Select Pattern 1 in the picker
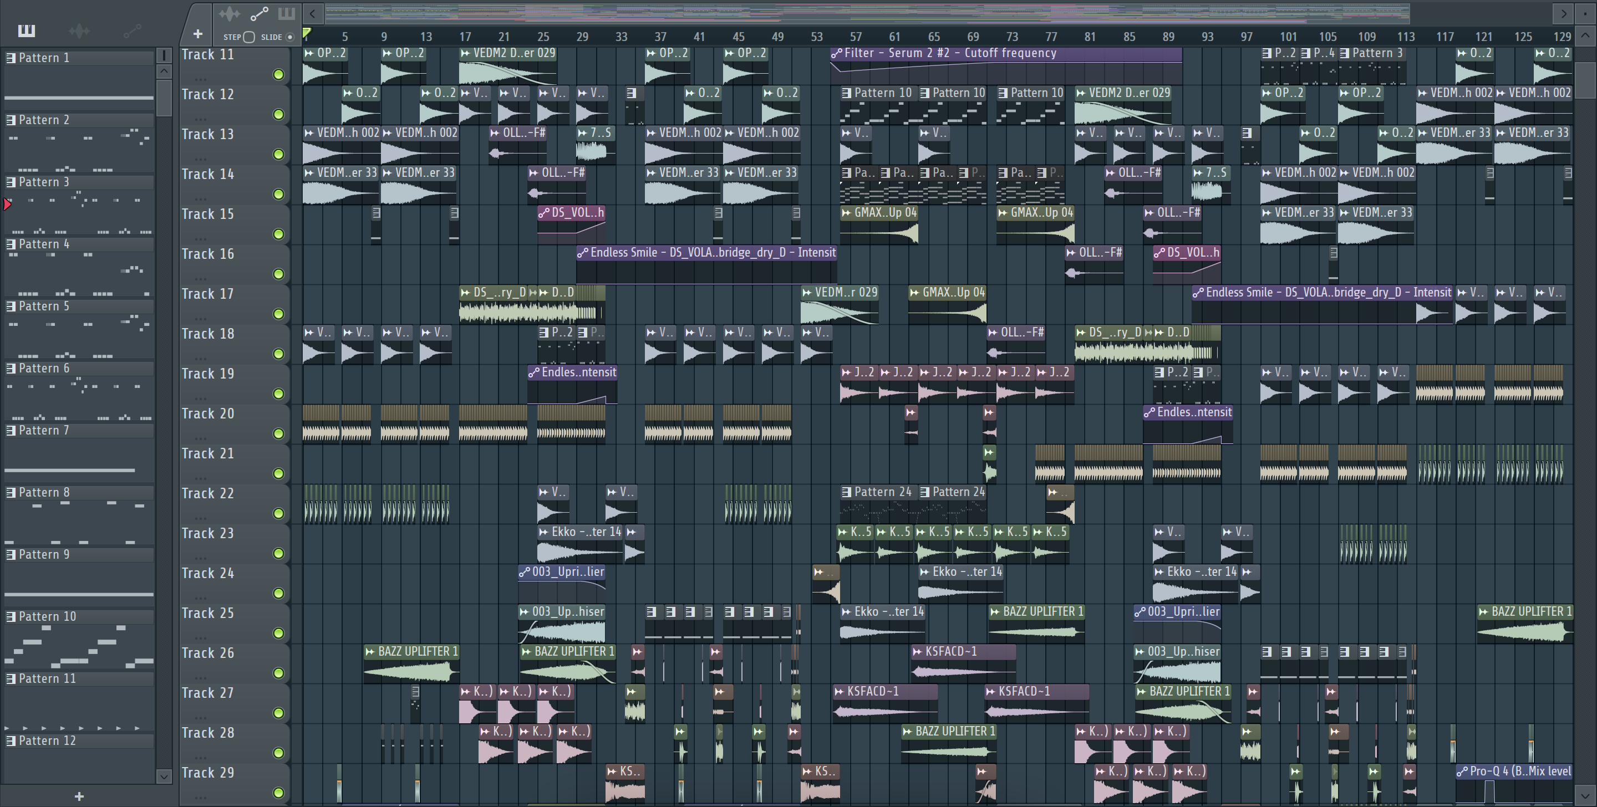1597x807 pixels. (x=79, y=58)
